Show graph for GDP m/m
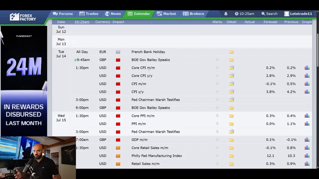This screenshot has height=179, width=319. click(307, 140)
